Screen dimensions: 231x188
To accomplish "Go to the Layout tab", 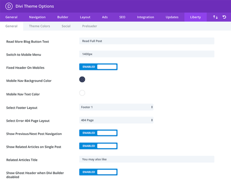I will [85, 17].
